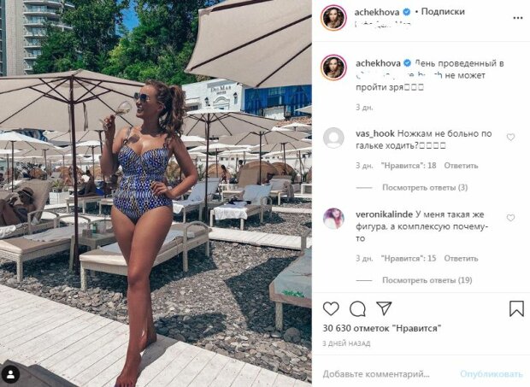The image size is (530, 387).
Task: Toggle Подписки following status
Action: [x=443, y=11]
